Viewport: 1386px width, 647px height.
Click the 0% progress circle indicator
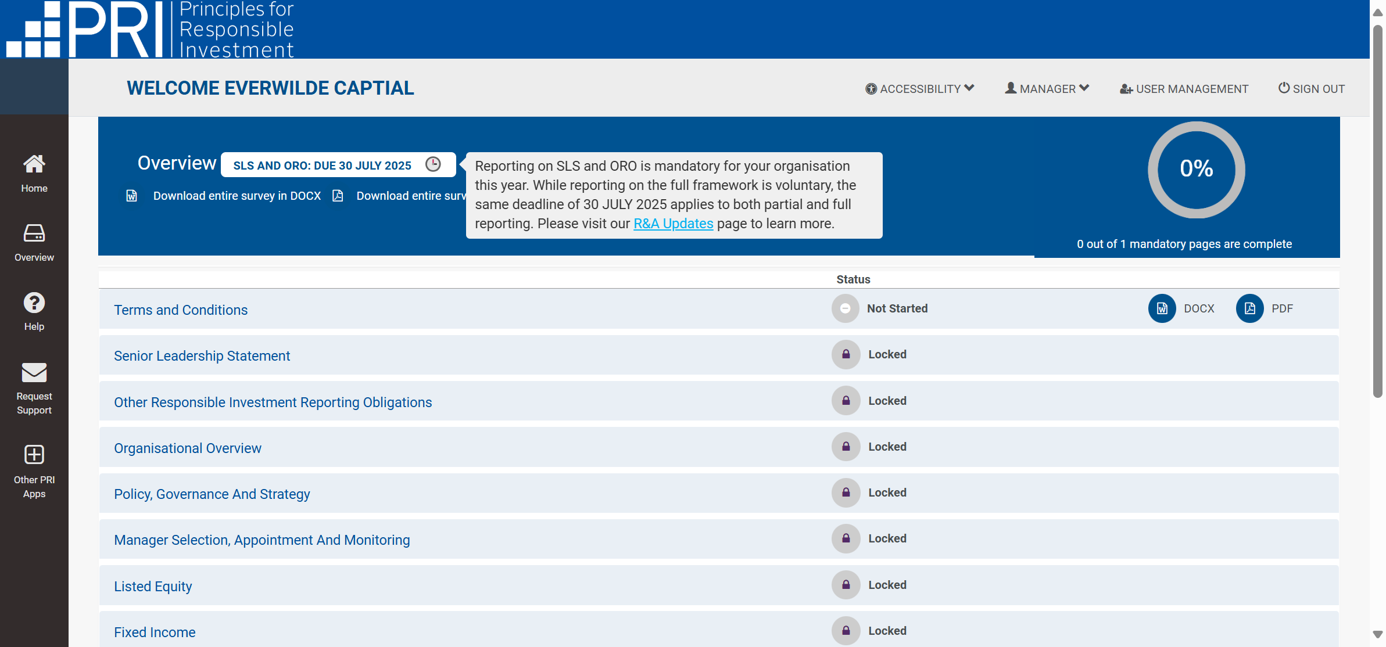point(1196,169)
